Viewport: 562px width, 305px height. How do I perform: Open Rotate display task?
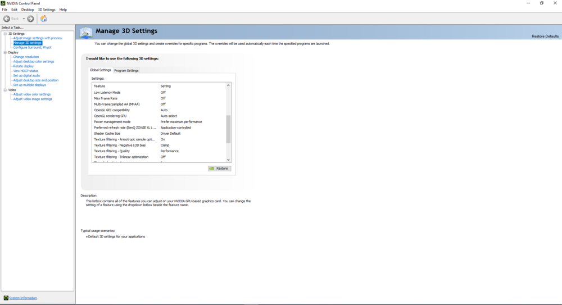pyautogui.click(x=23, y=66)
